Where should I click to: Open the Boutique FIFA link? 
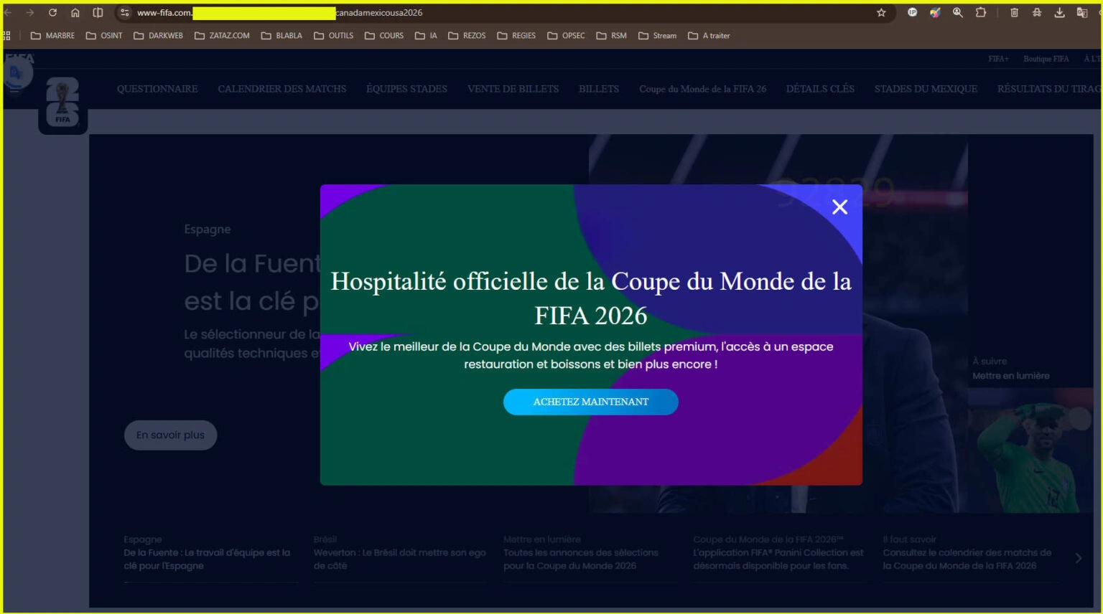[1046, 59]
